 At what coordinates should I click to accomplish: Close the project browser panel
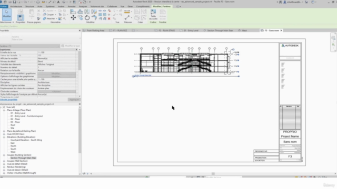80,104
